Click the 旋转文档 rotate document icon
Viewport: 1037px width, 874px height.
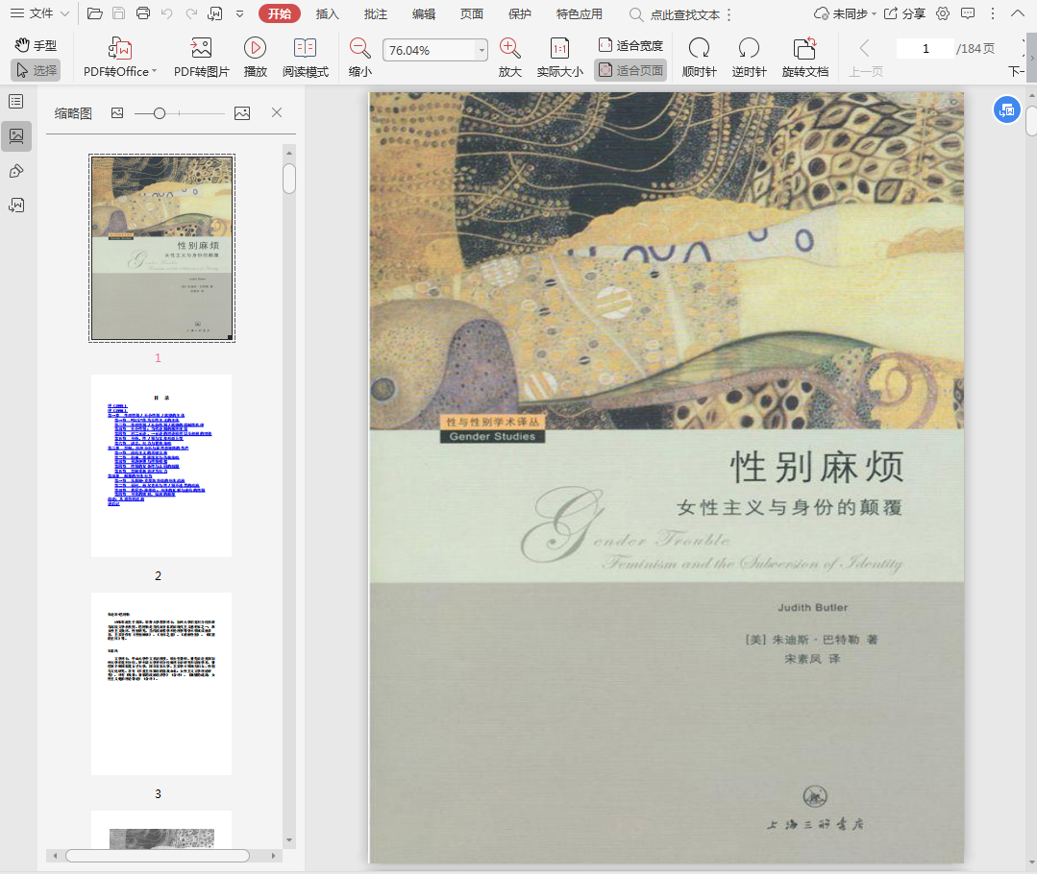tap(804, 49)
